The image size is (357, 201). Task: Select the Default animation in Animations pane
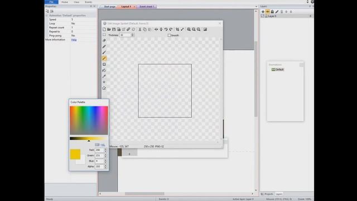[278, 69]
